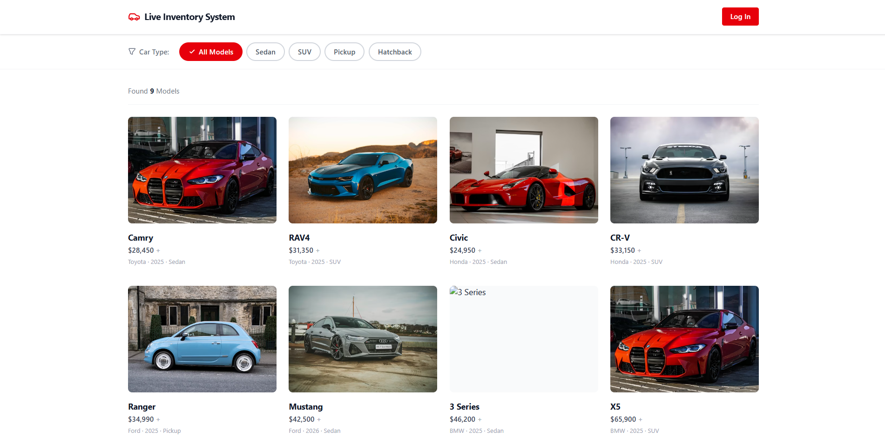Open the Mustang car photo
Viewport: 885px width, 438px height.
pyautogui.click(x=363, y=339)
